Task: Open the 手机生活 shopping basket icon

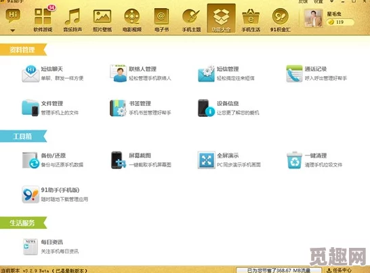Action: pyautogui.click(x=251, y=16)
